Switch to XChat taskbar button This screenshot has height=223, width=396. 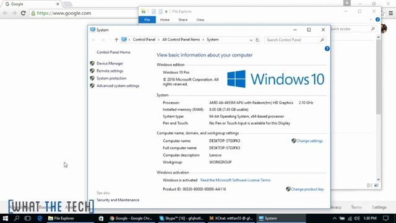[231, 218]
